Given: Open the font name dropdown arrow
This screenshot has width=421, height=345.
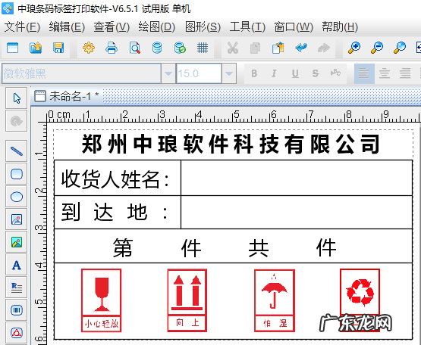Looking at the screenshot, I should [168, 73].
